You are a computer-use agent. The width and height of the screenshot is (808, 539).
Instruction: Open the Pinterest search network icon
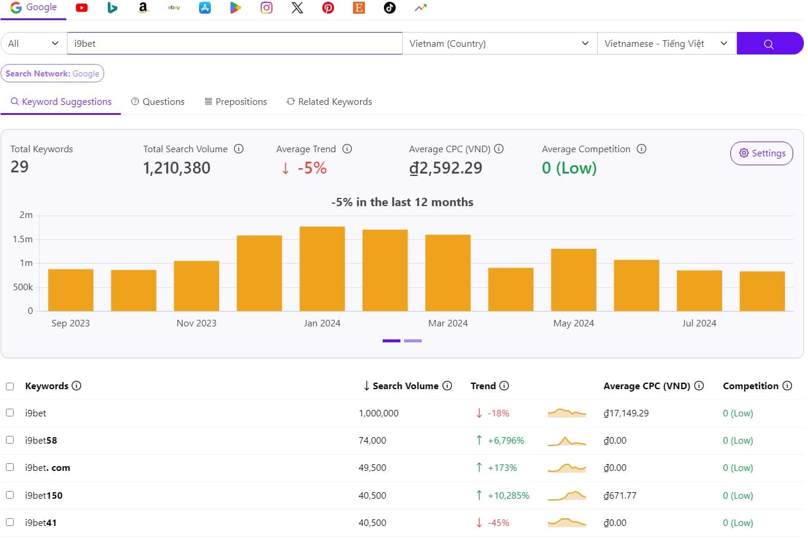(328, 8)
